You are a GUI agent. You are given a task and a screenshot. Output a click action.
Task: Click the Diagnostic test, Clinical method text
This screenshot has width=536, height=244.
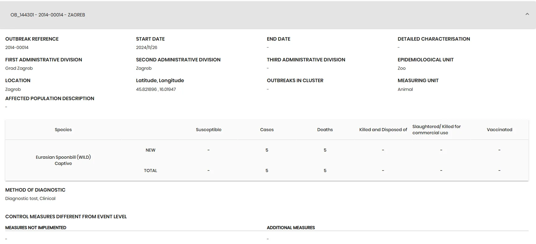point(30,198)
